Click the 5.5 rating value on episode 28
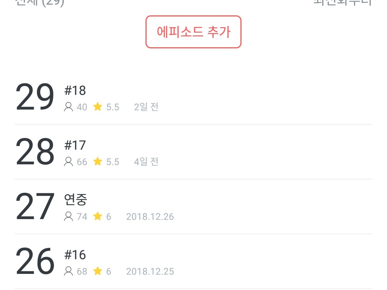Viewport: 387px width, 290px height. point(113,162)
